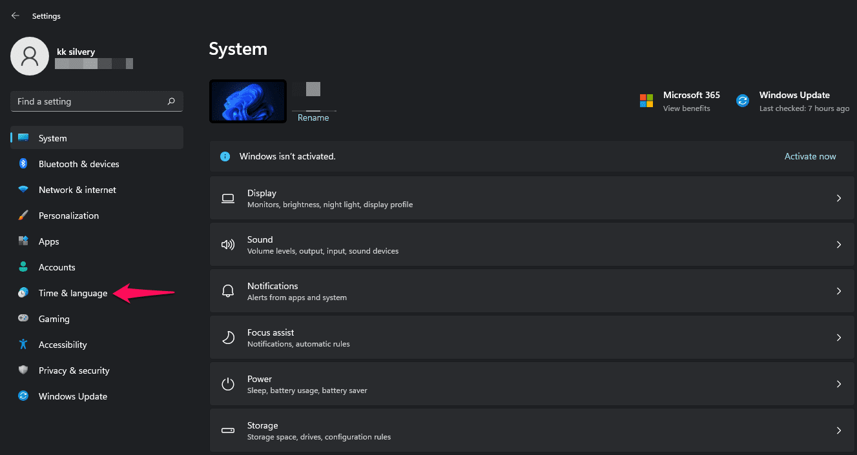Click the Personalization paintbrush icon
The height and width of the screenshot is (455, 857).
(23, 216)
